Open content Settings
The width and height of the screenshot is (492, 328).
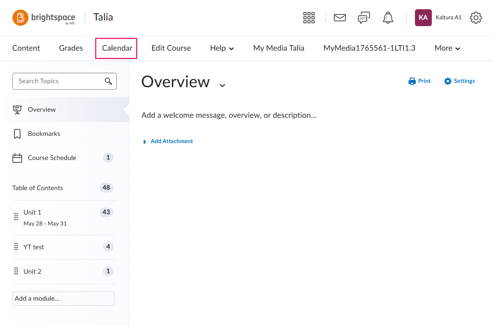click(459, 81)
